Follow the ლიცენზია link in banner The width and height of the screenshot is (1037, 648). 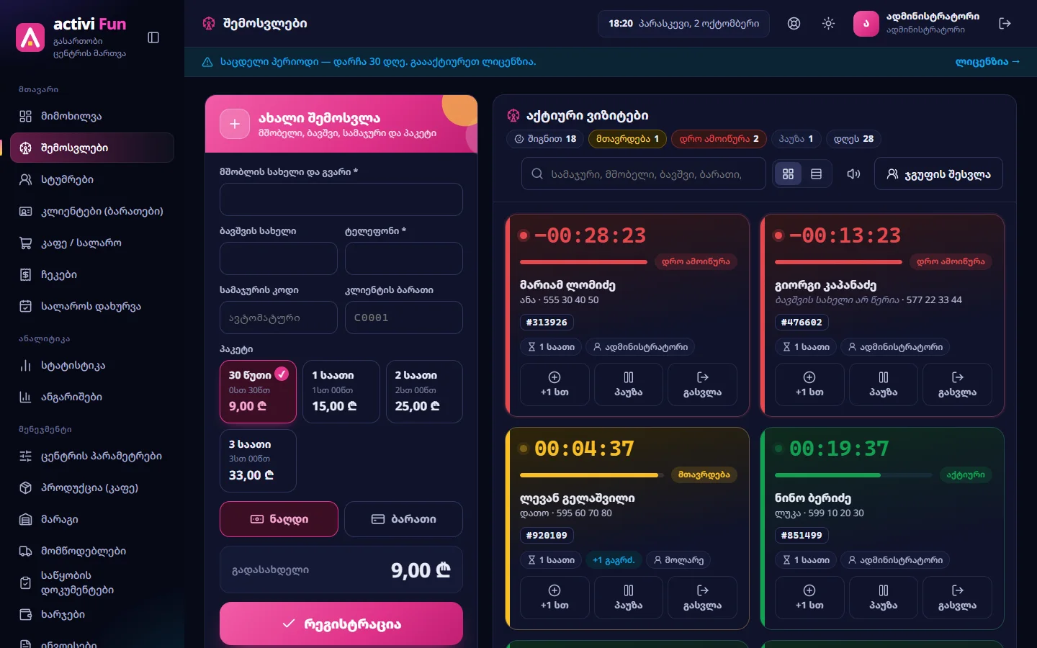(x=987, y=62)
